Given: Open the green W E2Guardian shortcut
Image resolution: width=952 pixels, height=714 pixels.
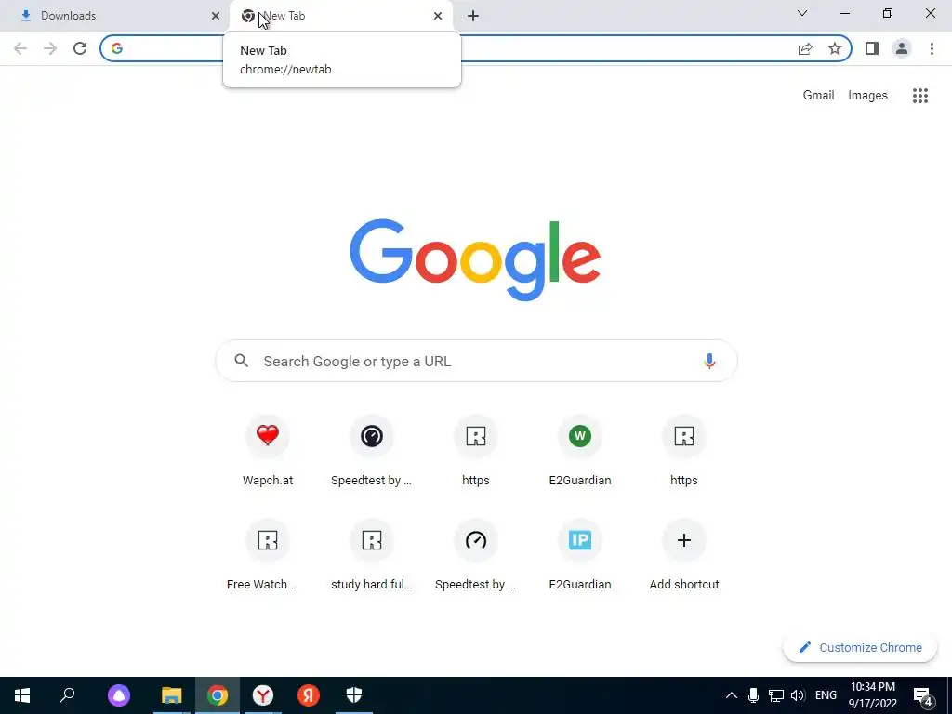Looking at the screenshot, I should [x=580, y=451].
